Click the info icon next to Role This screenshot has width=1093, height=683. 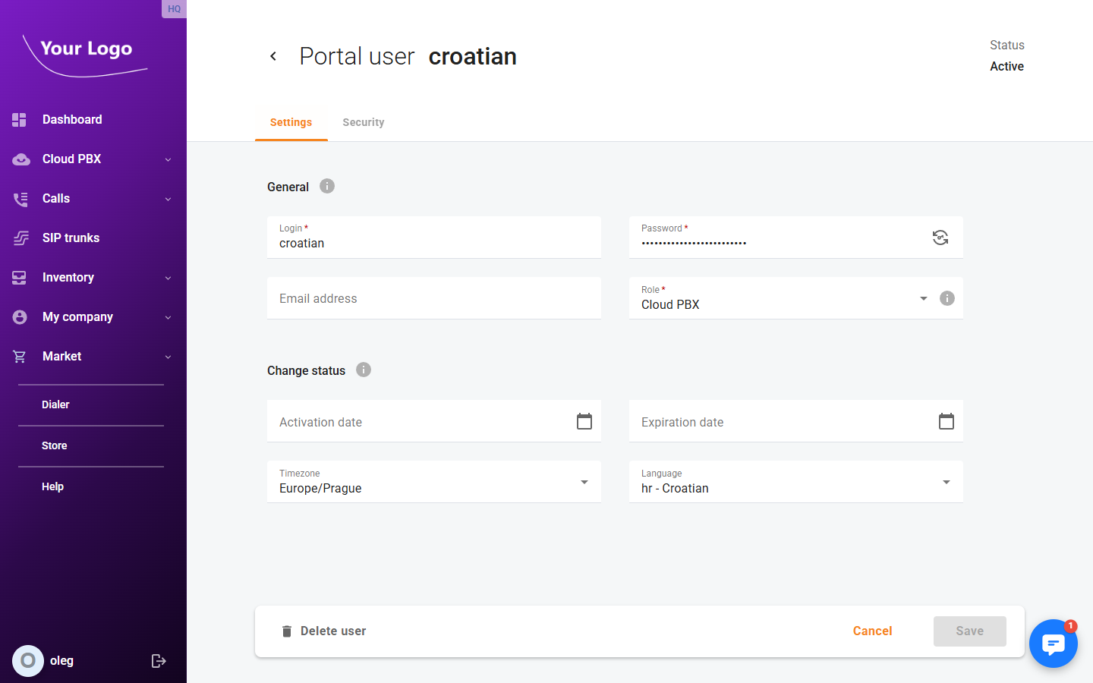947,298
